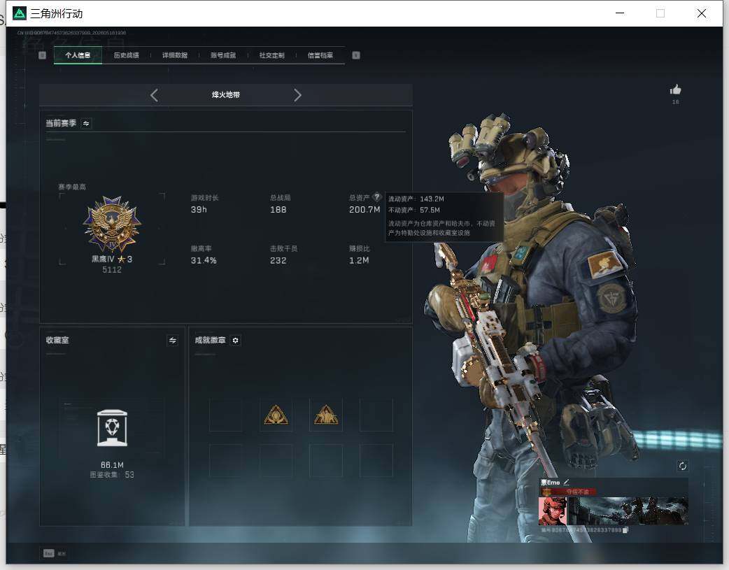The image size is (729, 570).
Task: Click the 66.1M collection room value
Action: tap(112, 465)
